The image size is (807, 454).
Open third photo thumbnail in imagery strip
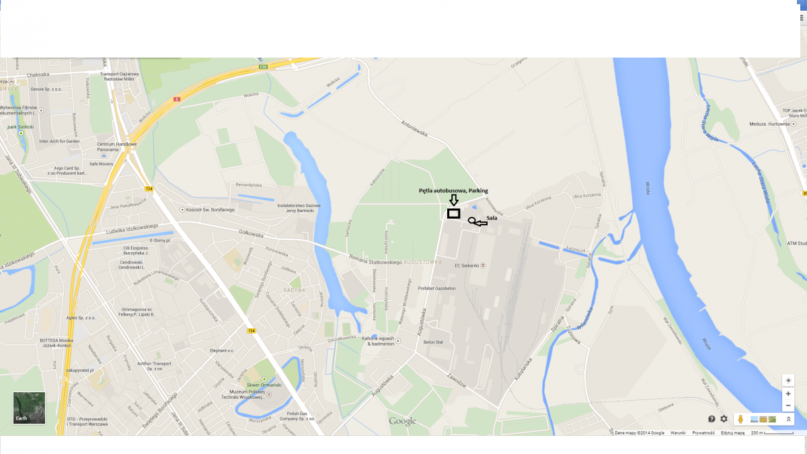[772, 420]
